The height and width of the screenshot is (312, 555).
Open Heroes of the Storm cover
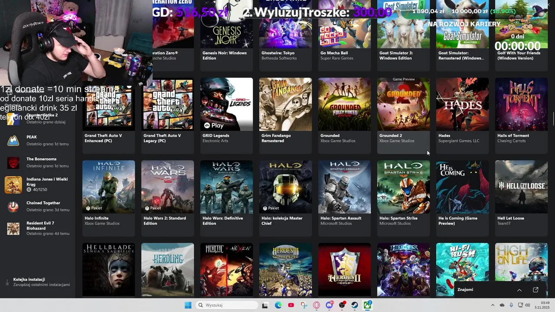click(x=403, y=270)
